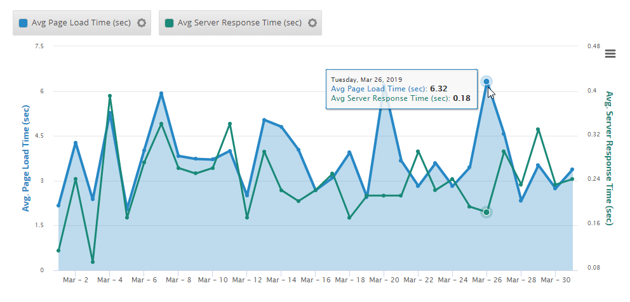
Task: Toggle the Avg Server Response Time series button
Action: tap(234, 23)
